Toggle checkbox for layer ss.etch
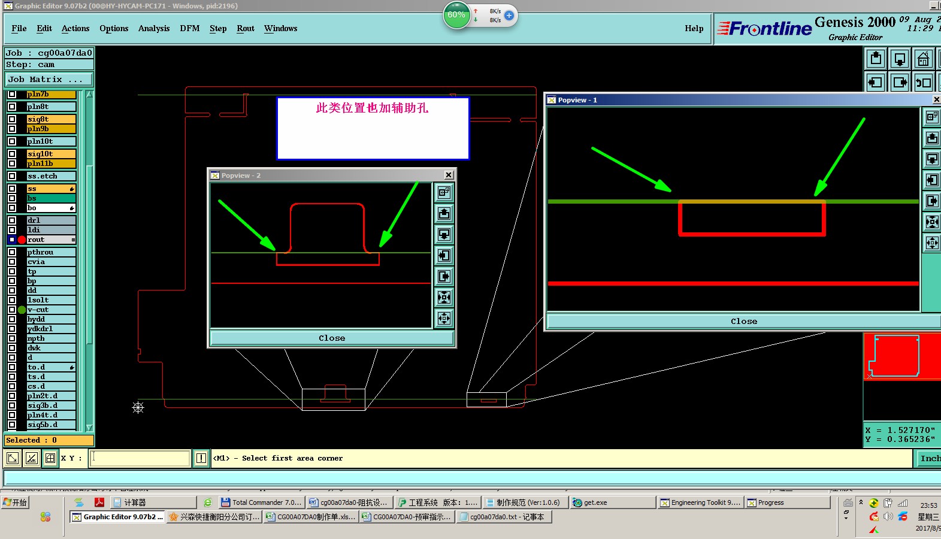 [12, 176]
